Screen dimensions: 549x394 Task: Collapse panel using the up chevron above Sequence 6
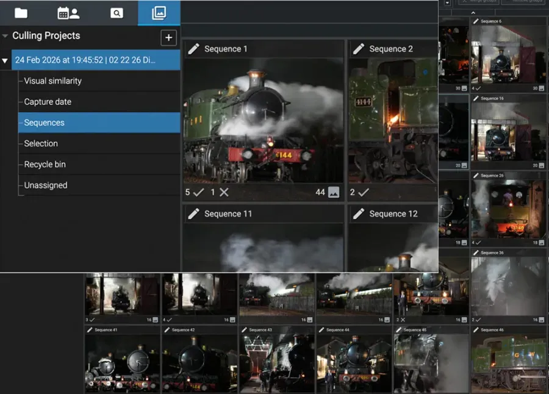point(474,12)
